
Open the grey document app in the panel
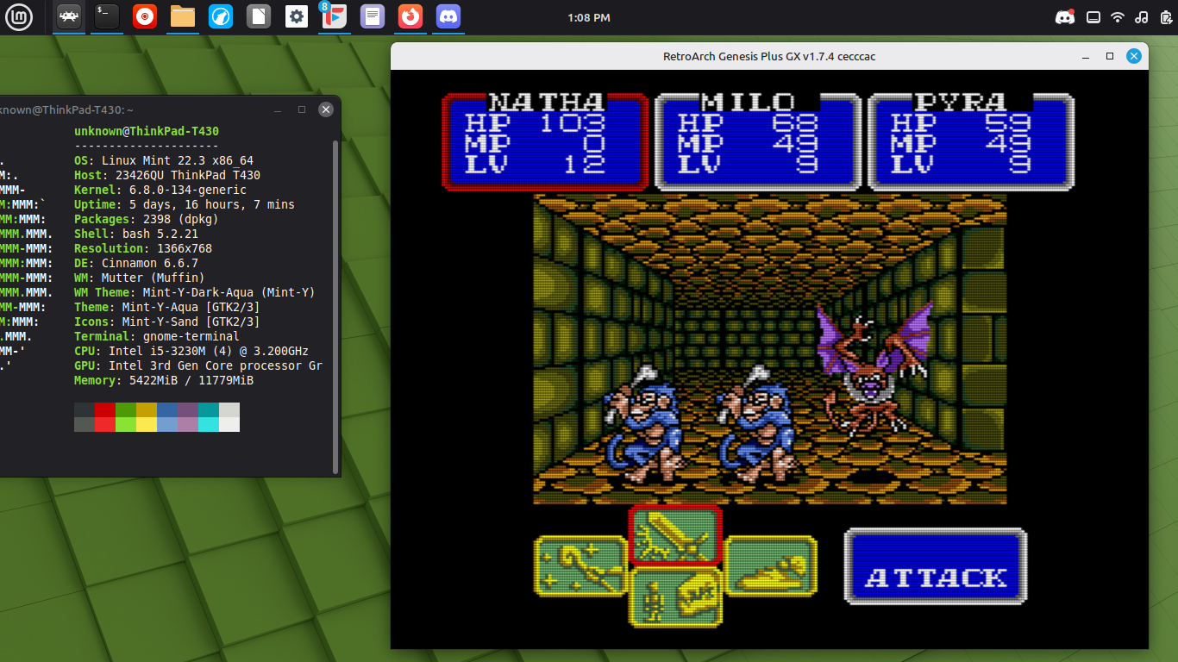pos(259,16)
